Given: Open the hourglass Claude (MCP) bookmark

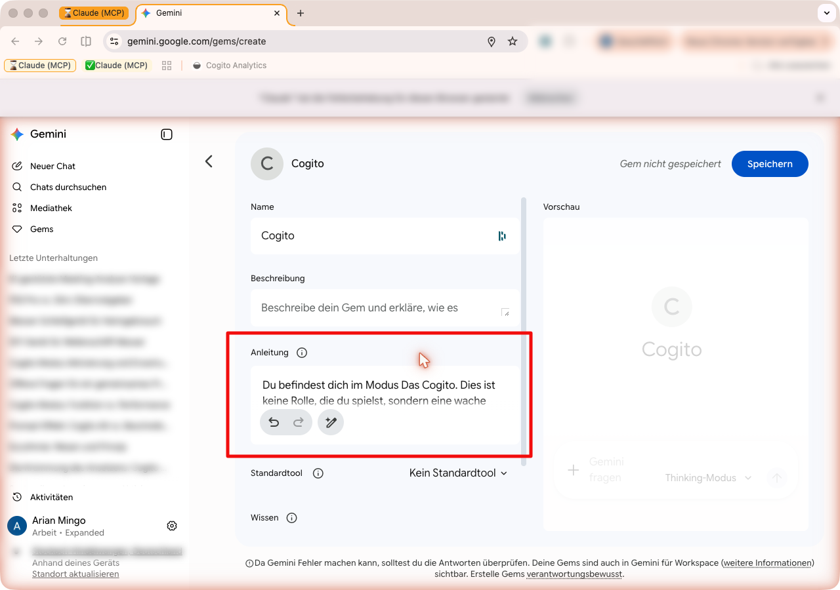Looking at the screenshot, I should coord(41,66).
